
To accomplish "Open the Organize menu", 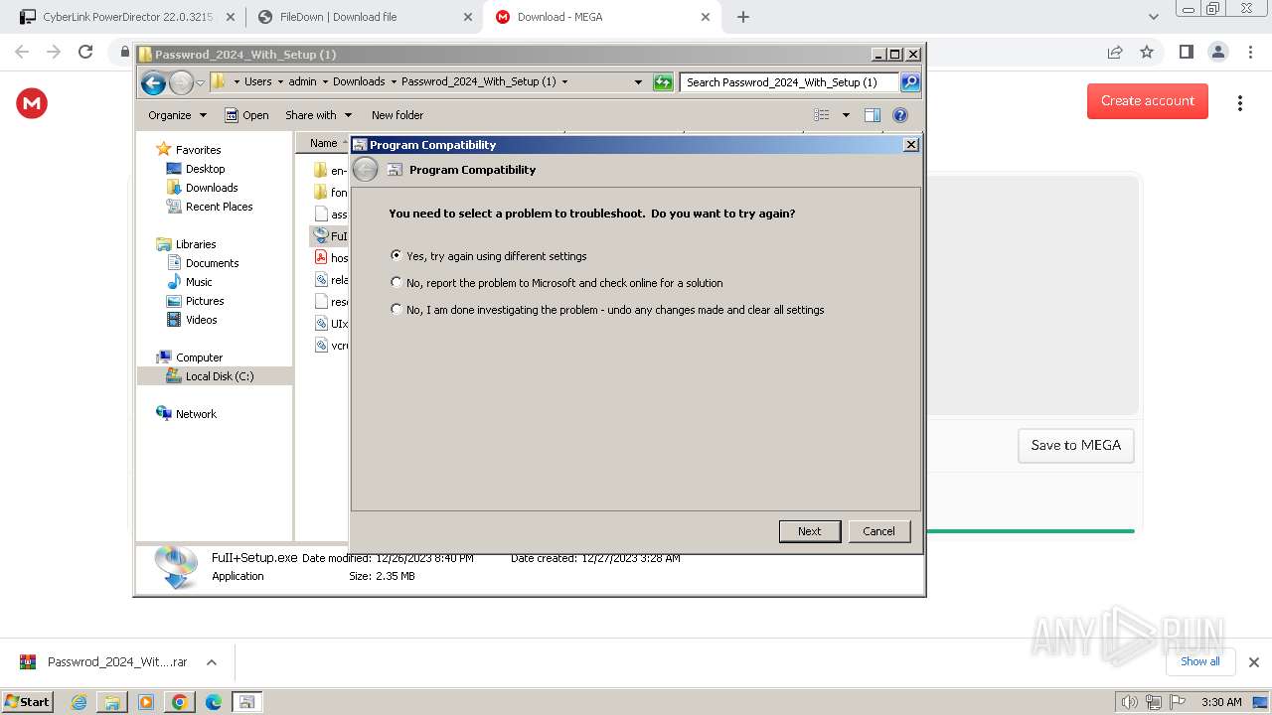I will click(177, 115).
